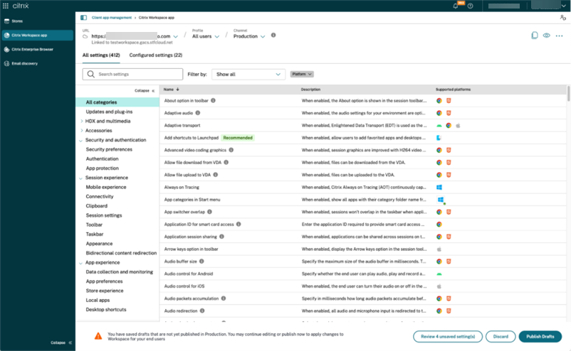
Task: Switch to Configured settings (22) tab
Action: pos(156,55)
